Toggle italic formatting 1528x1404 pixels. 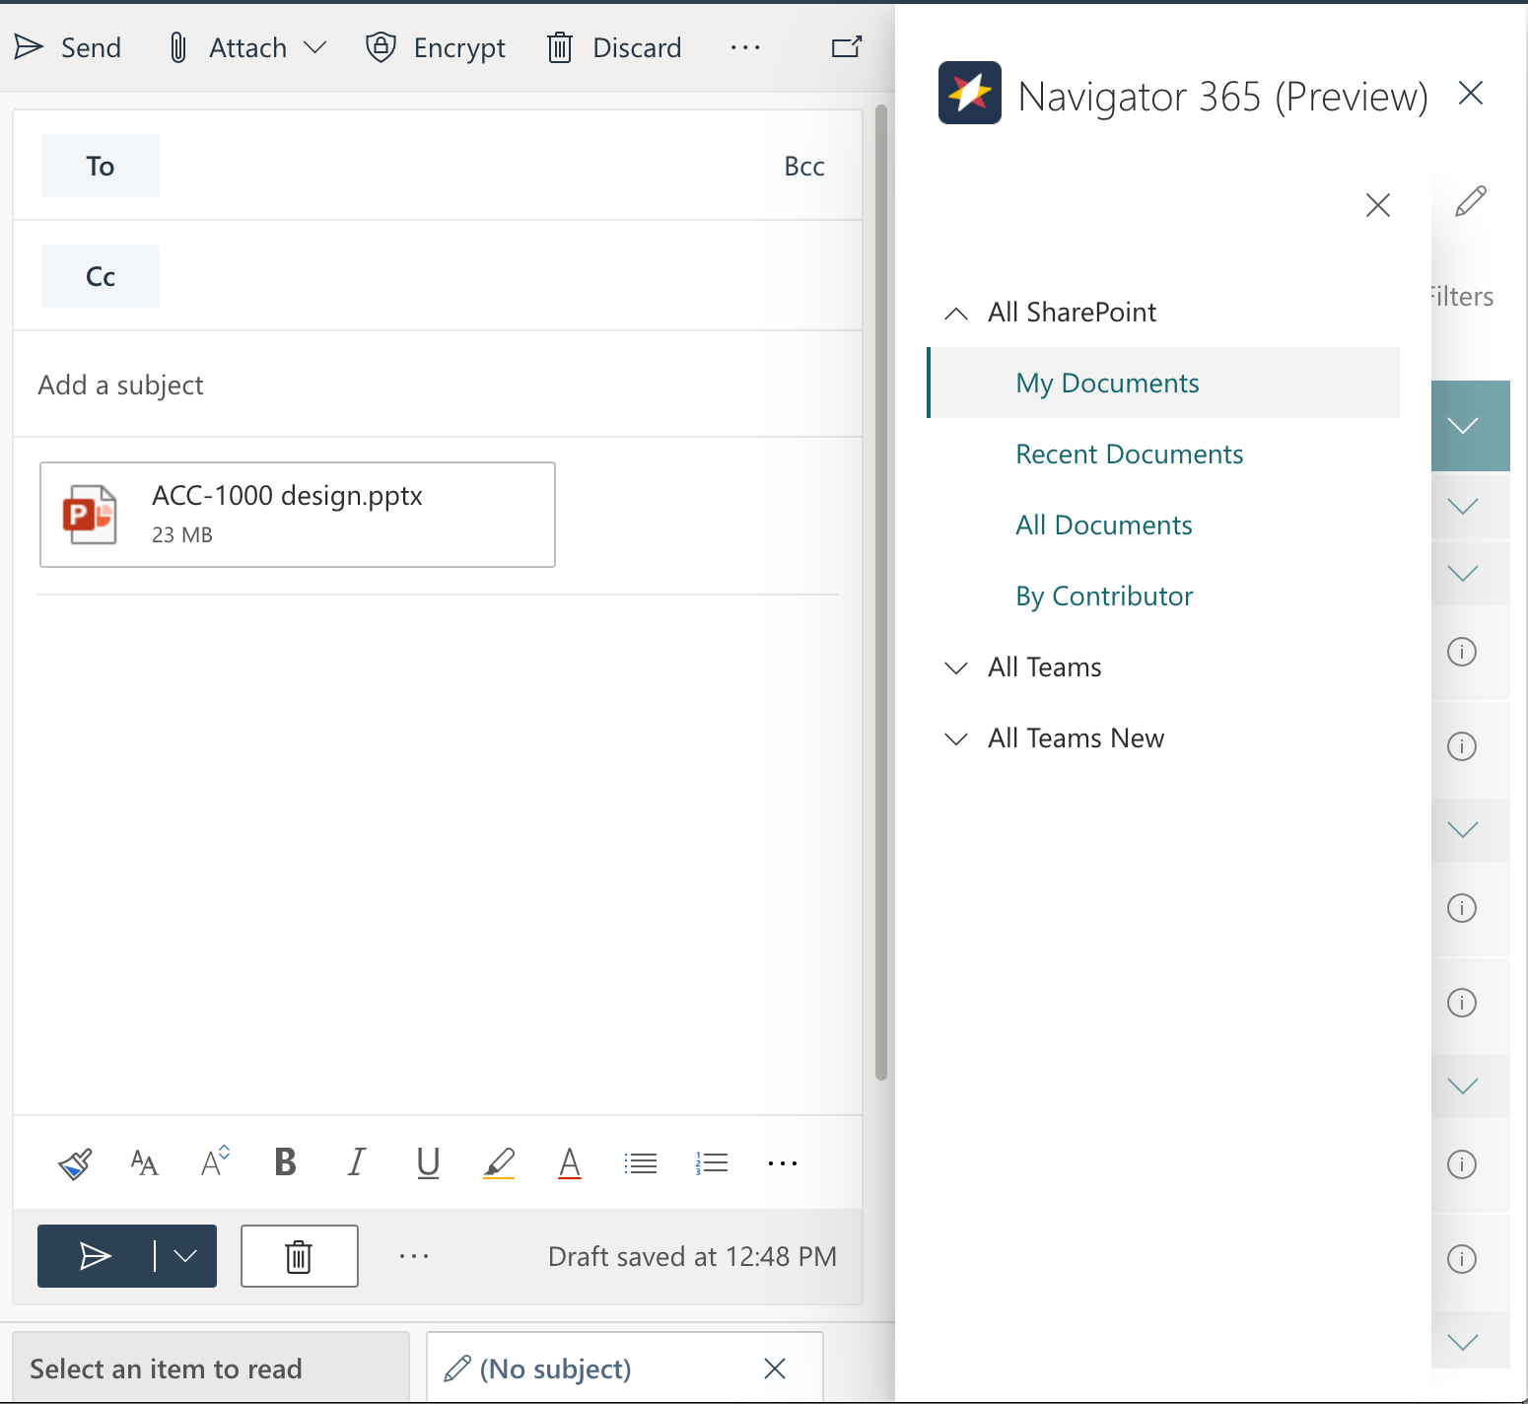(x=357, y=1162)
